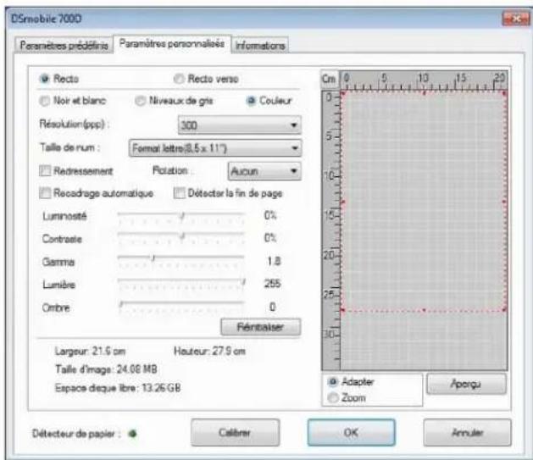Viewport: 533px width, 460px height.
Task: Click the Réinitialiser button
Action: click(260, 327)
